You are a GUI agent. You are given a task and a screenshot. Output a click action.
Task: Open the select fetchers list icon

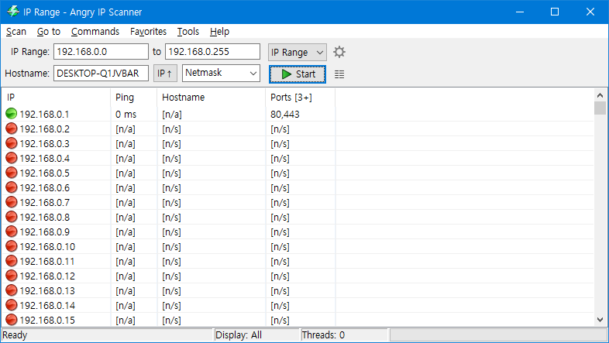pos(339,74)
